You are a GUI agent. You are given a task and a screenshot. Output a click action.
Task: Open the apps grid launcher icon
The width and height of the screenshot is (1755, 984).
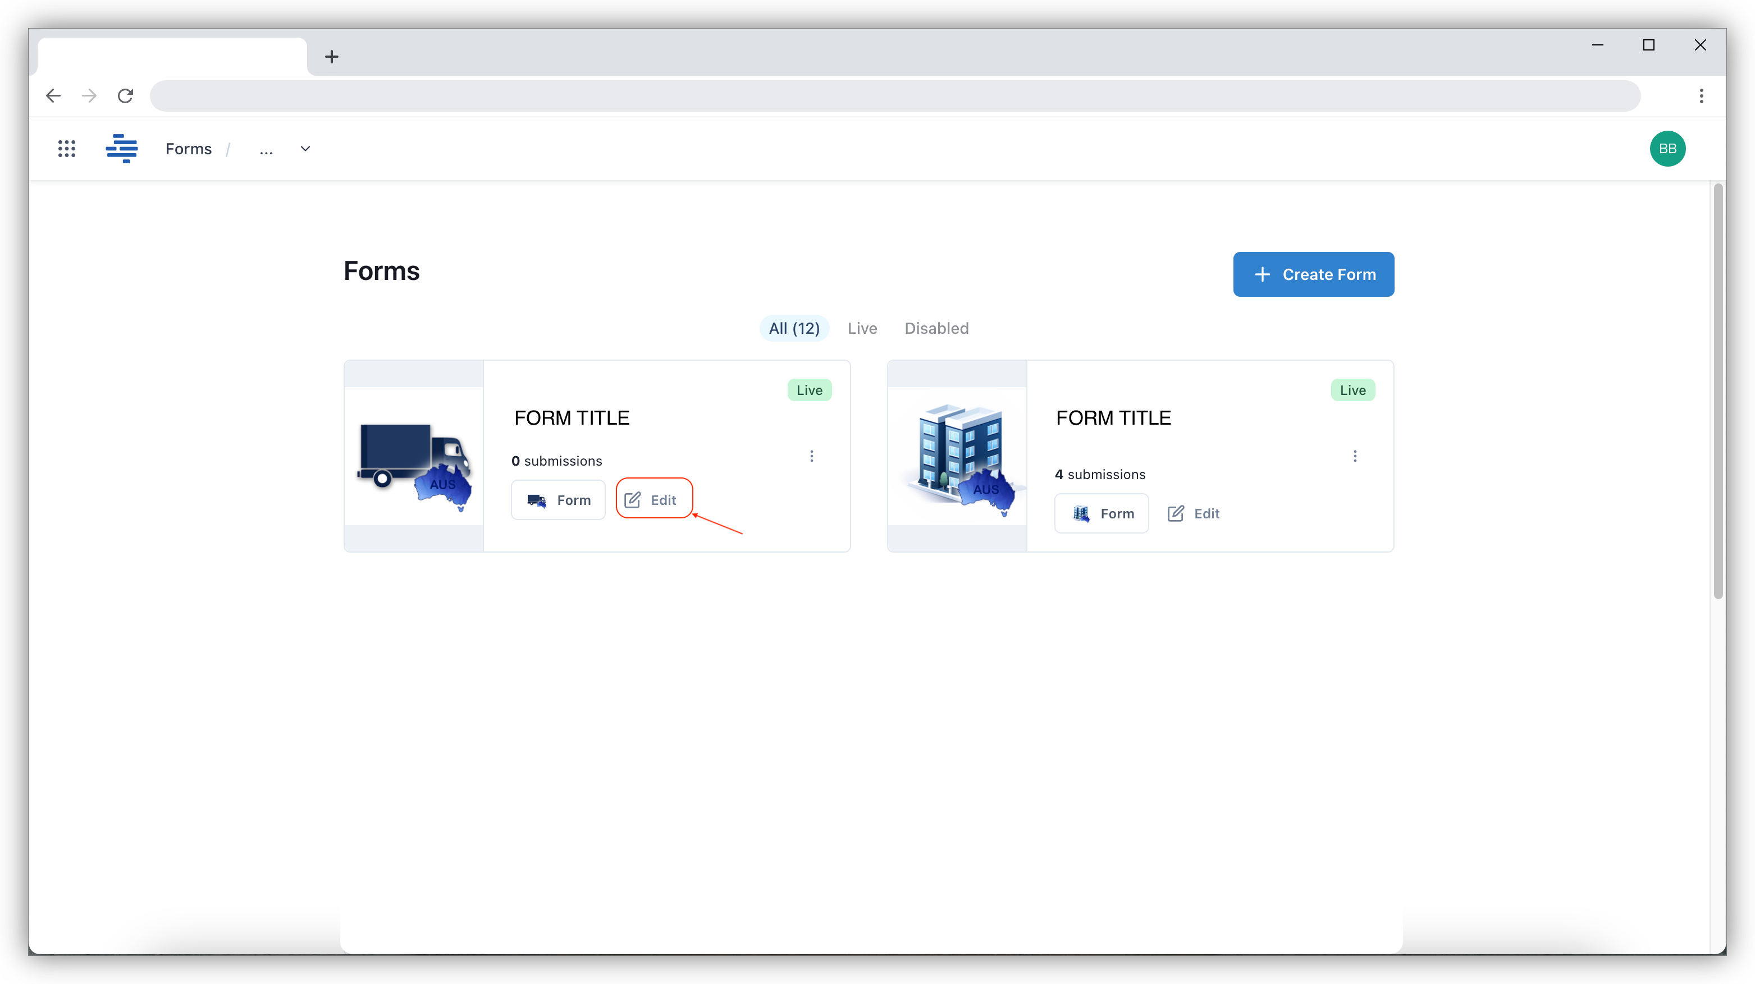pyautogui.click(x=66, y=149)
